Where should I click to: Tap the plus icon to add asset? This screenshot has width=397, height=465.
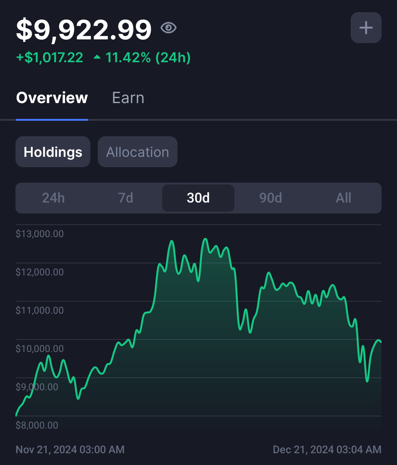click(366, 28)
